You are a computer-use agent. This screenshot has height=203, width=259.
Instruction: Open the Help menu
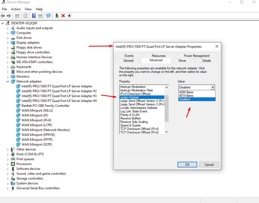point(39,9)
